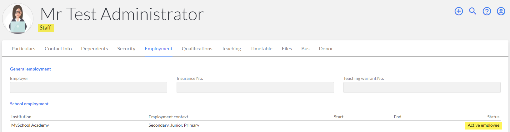The height and width of the screenshot is (132, 510).
Task: Click the add (plus circle) icon
Action: pyautogui.click(x=458, y=11)
